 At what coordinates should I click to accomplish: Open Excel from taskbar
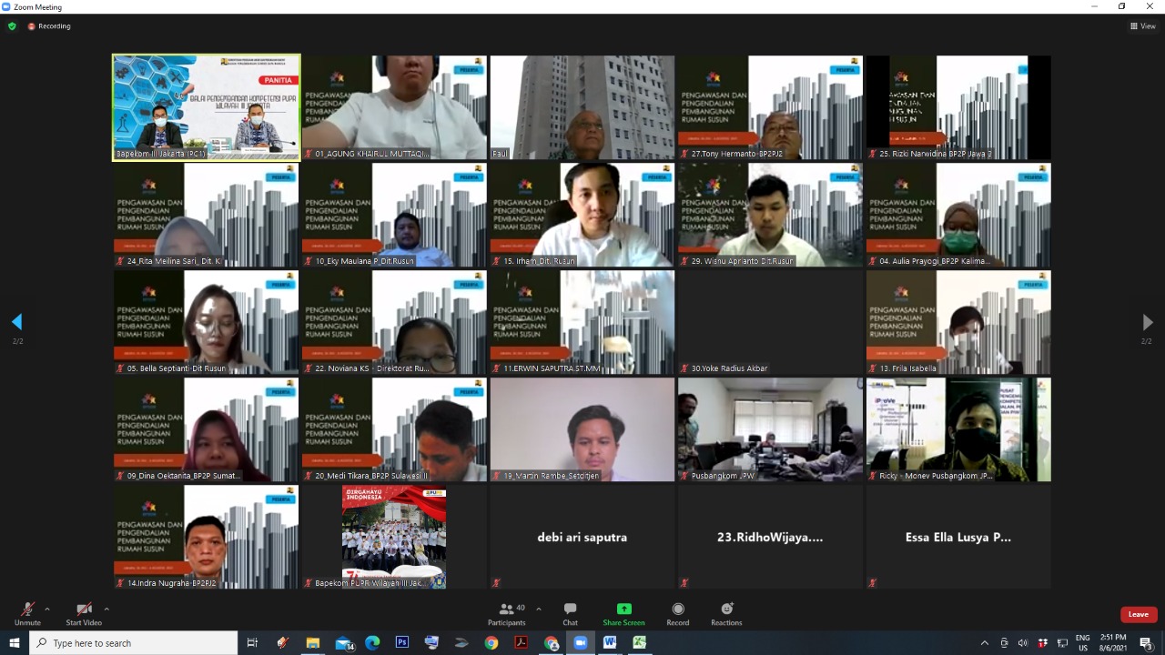click(x=640, y=643)
